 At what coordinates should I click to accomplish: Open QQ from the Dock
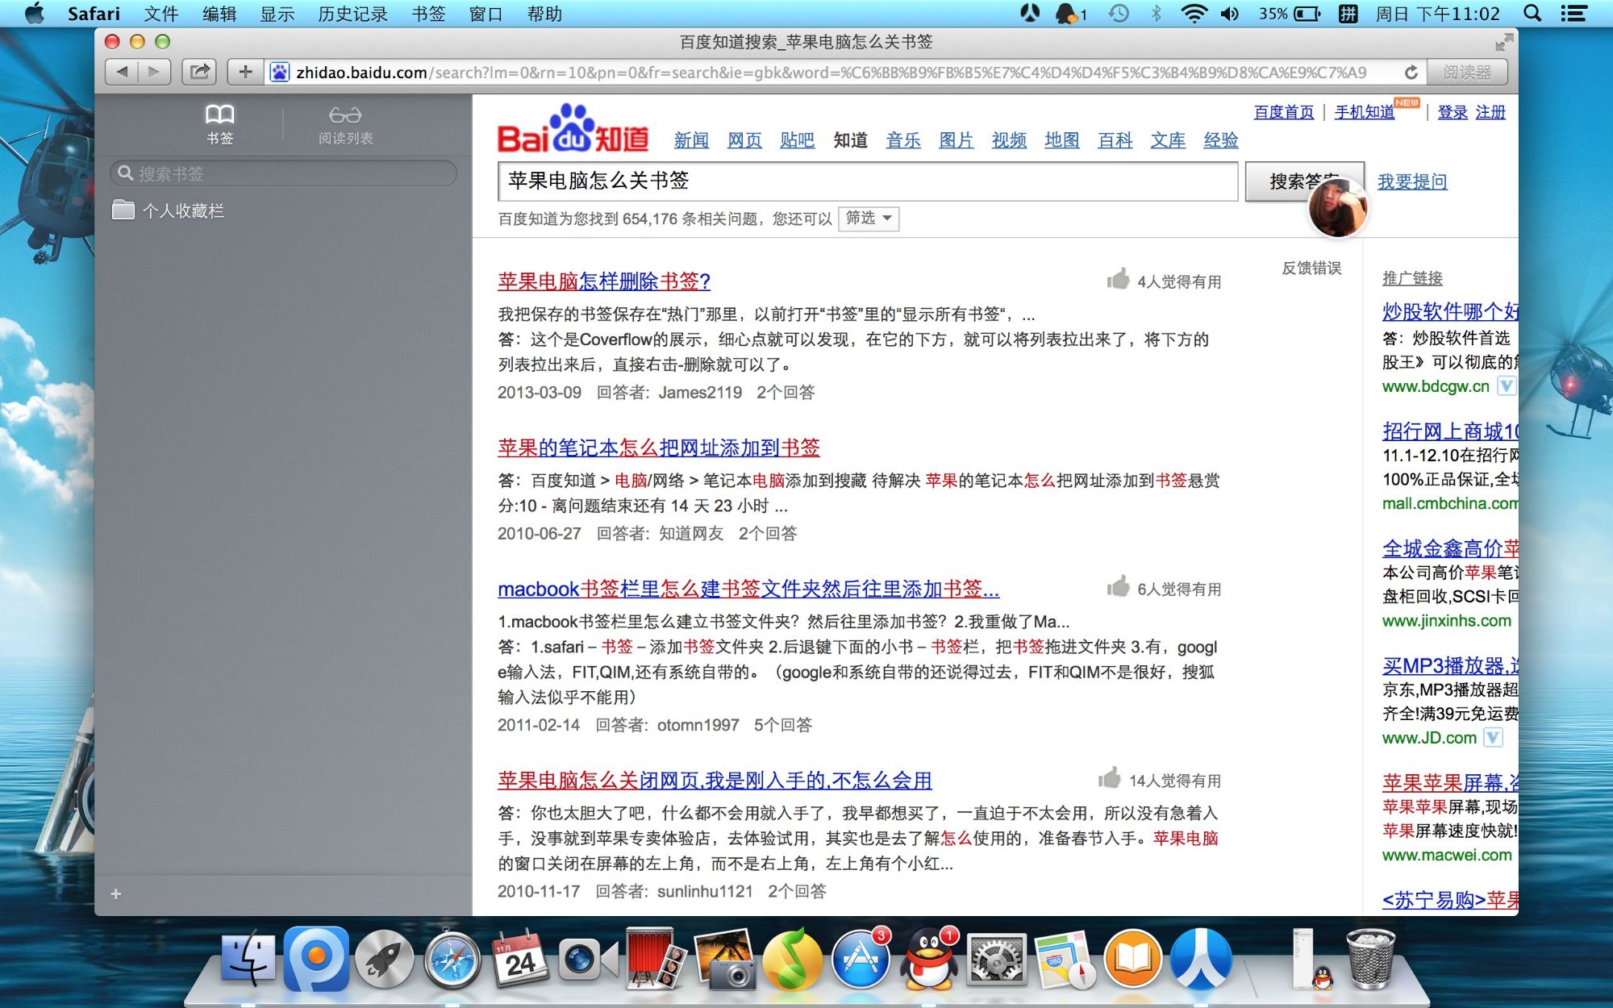tap(927, 960)
